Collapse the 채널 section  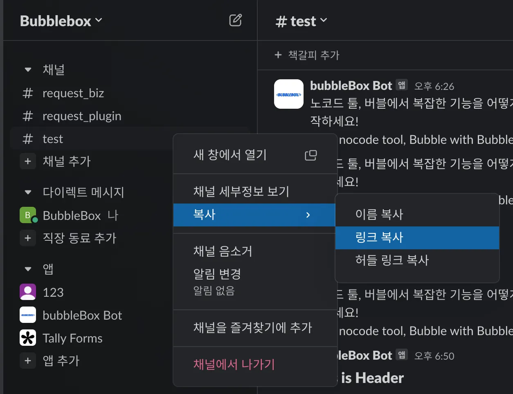(28, 70)
